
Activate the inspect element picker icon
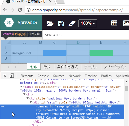(5, 76)
